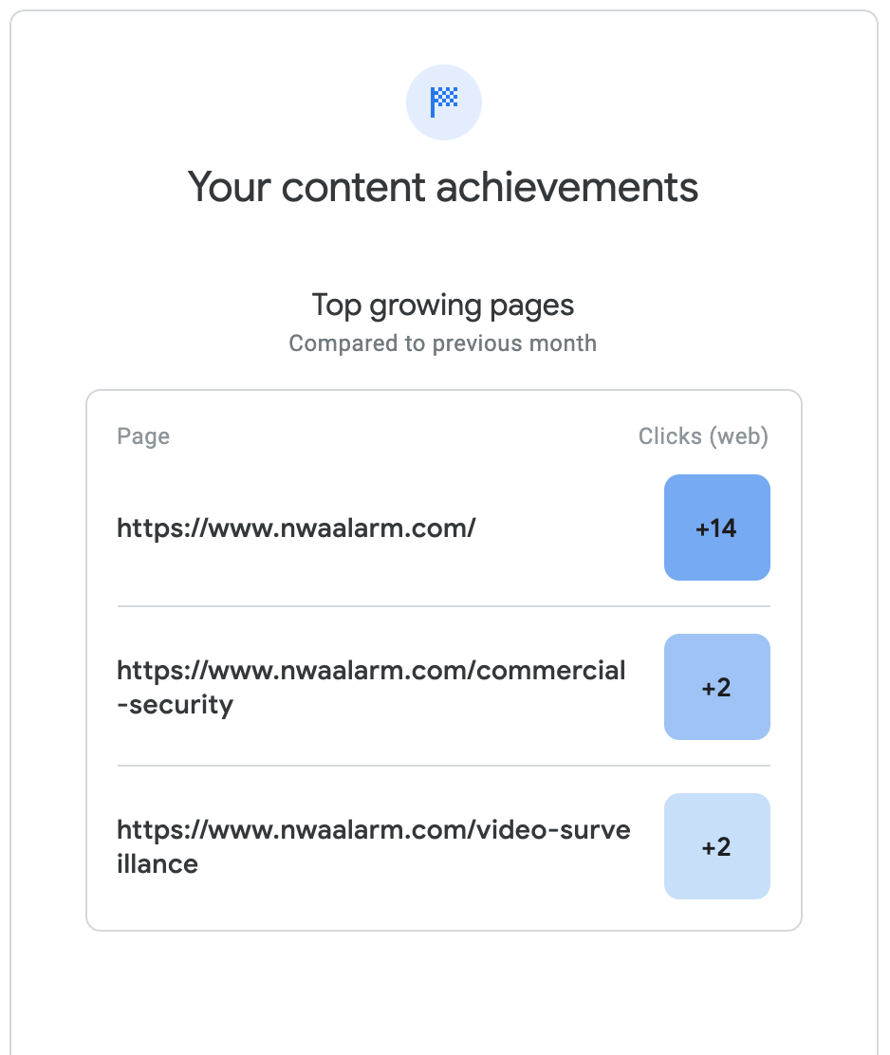Click the 'Your content achievements' heading
This screenshot has width=890, height=1055.
(443, 186)
